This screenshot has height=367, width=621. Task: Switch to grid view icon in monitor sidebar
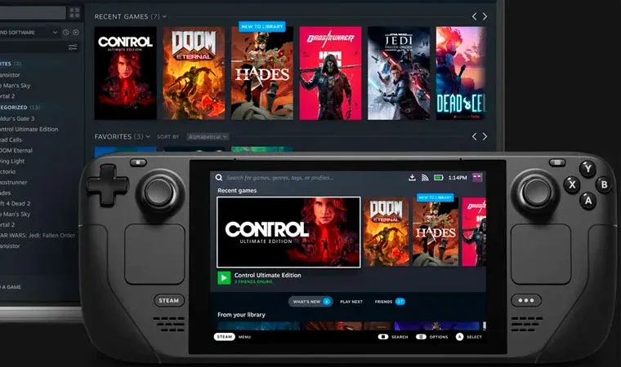(x=74, y=13)
